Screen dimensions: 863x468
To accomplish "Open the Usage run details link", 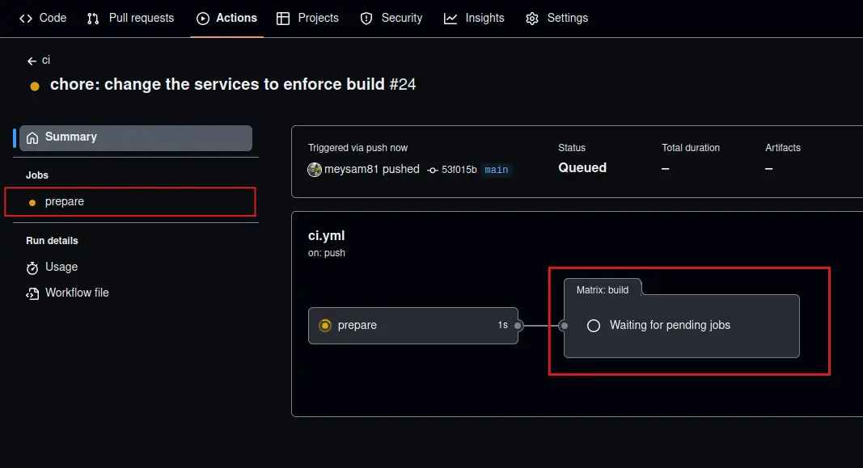I will point(61,267).
